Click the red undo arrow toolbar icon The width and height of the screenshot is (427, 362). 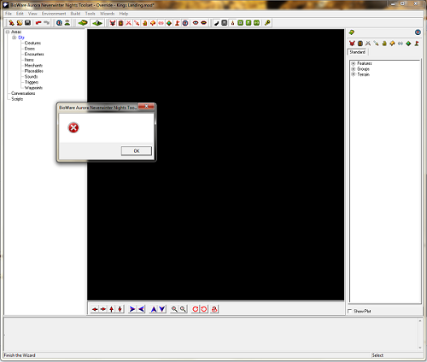(x=38, y=23)
